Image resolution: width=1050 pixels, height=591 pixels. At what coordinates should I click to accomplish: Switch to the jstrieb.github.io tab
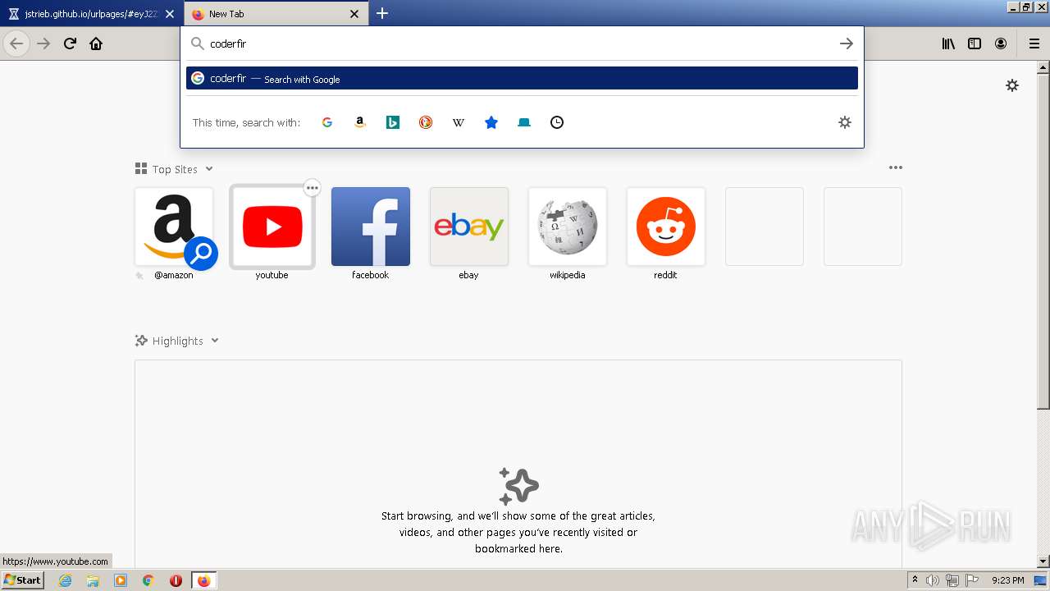(x=90, y=14)
